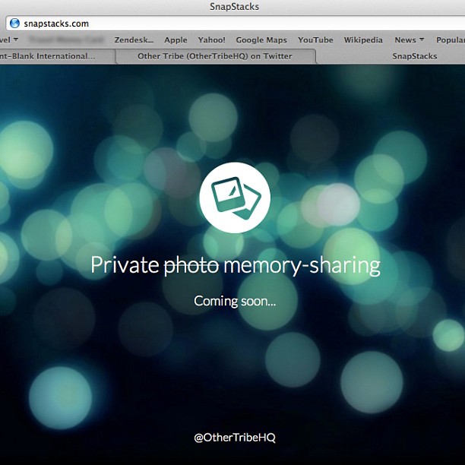Open the Zendesk bookmark
465x465 pixels.
[x=134, y=40]
